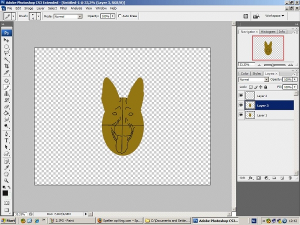Open the Analysis menu
Image resolution: width=300 pixels, height=225 pixels.
coord(76,8)
